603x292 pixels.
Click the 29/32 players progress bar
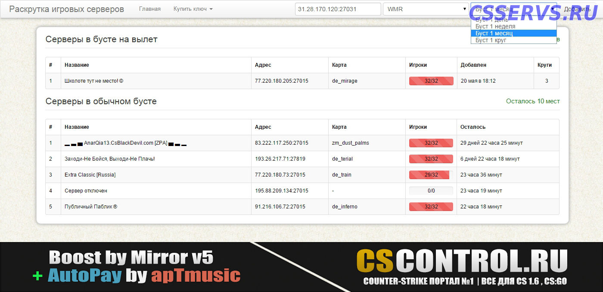click(431, 175)
